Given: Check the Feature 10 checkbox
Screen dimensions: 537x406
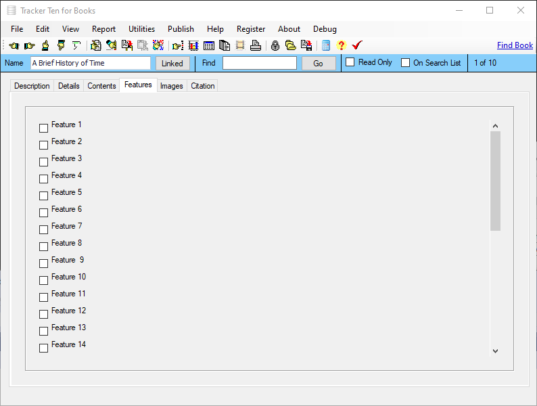Looking at the screenshot, I should 43,280.
